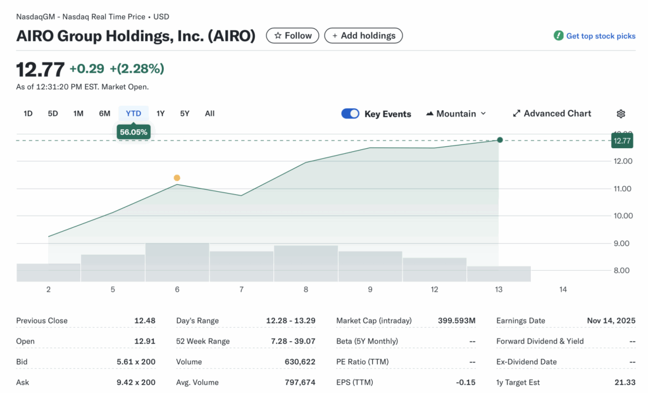
Task: Select the YTD range tab
Action: pos(134,114)
